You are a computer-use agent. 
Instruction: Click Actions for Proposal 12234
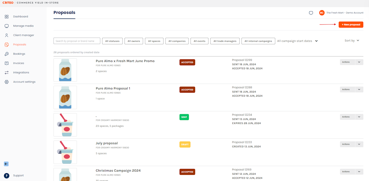pos(347,117)
